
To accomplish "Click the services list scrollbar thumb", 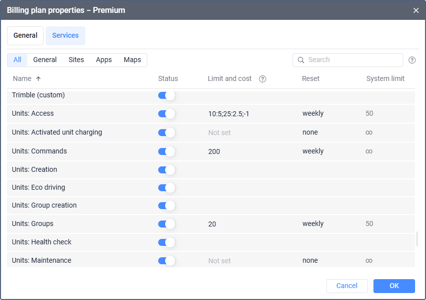I will click(417, 238).
